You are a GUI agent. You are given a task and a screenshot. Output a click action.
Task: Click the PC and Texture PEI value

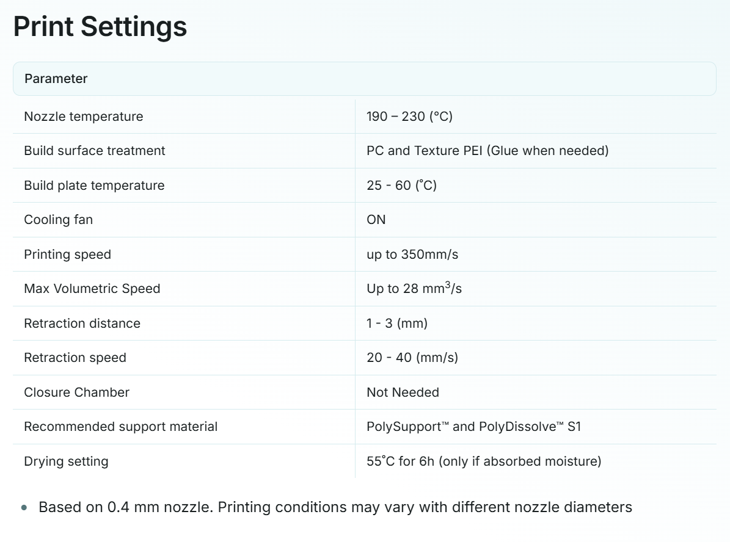tap(487, 151)
